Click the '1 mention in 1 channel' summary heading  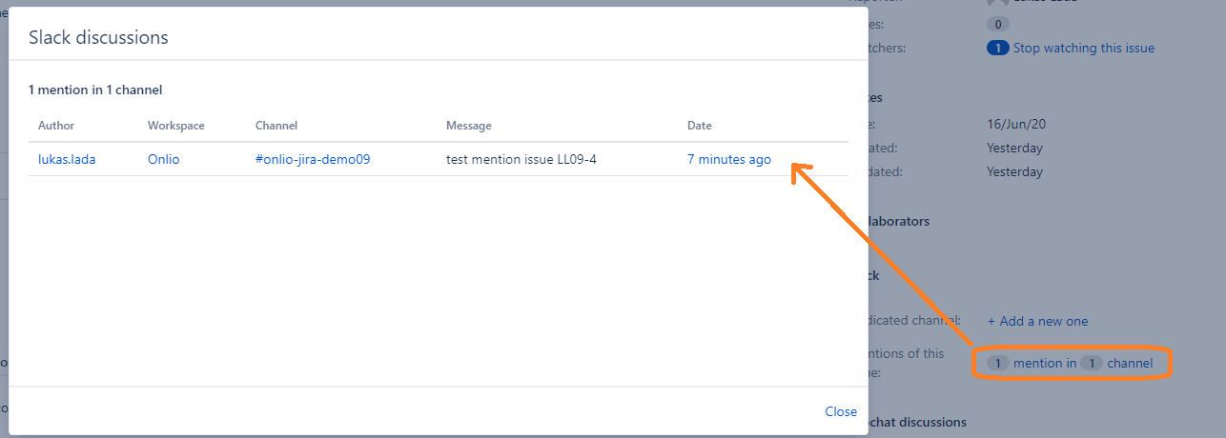tap(95, 90)
